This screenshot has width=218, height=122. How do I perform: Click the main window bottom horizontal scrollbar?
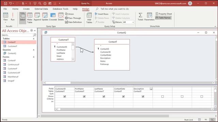pyautogui.click(x=105, y=116)
